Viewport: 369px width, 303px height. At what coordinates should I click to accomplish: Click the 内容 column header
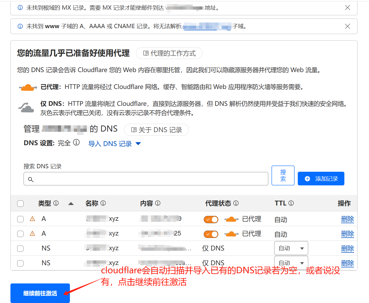146,203
